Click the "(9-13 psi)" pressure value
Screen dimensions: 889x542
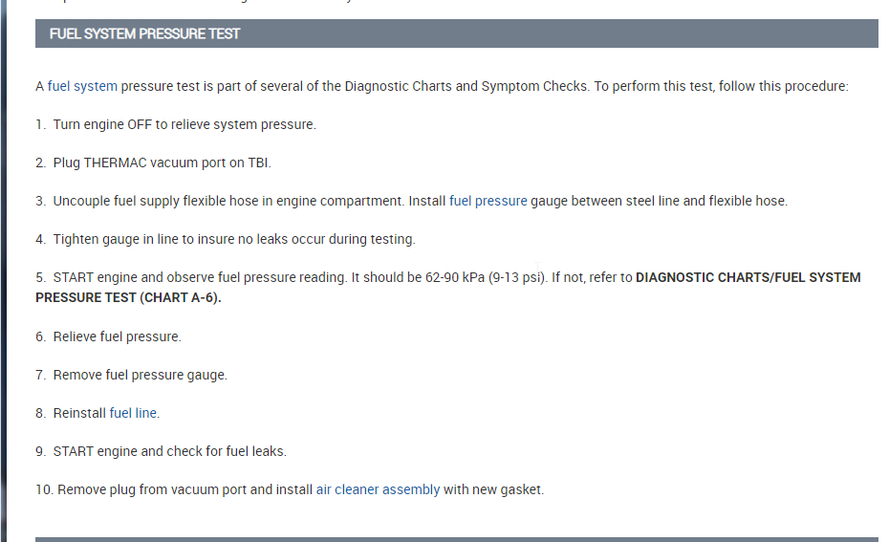517,277
